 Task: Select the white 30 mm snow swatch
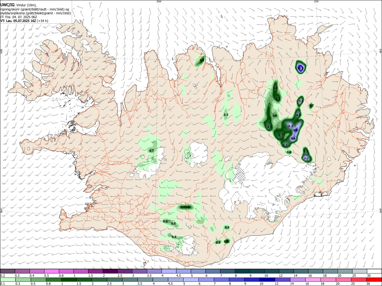pos(375,271)
